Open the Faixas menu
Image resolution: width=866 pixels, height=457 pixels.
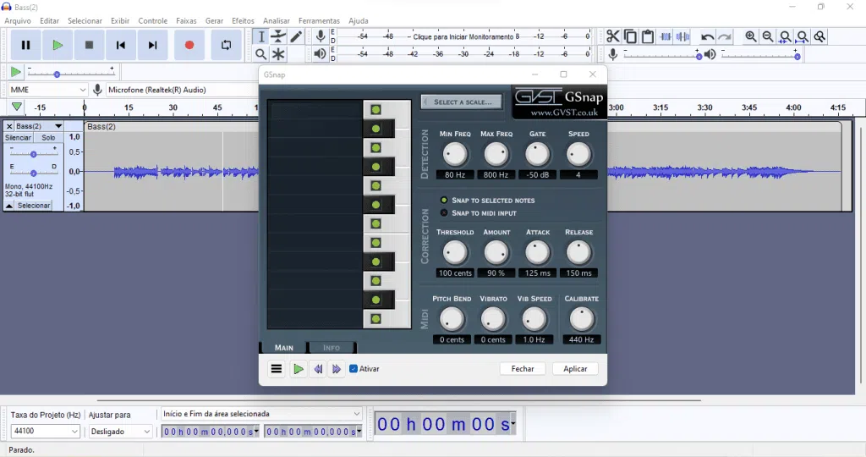(186, 20)
